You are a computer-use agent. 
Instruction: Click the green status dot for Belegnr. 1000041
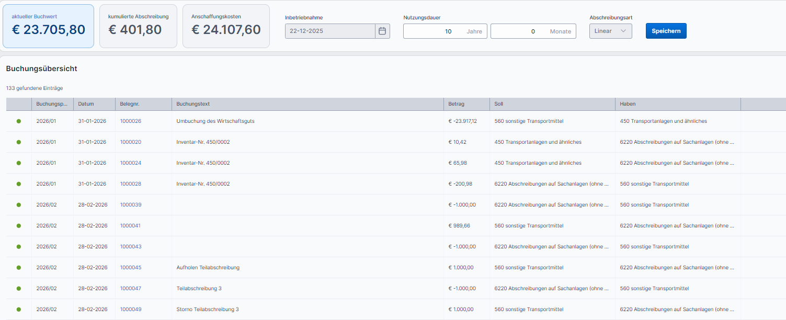(19, 226)
